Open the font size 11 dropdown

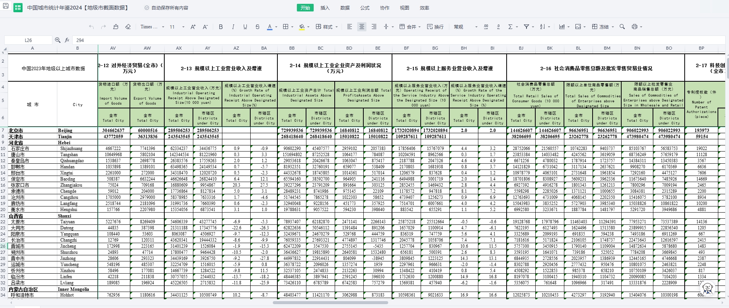pos(177,27)
